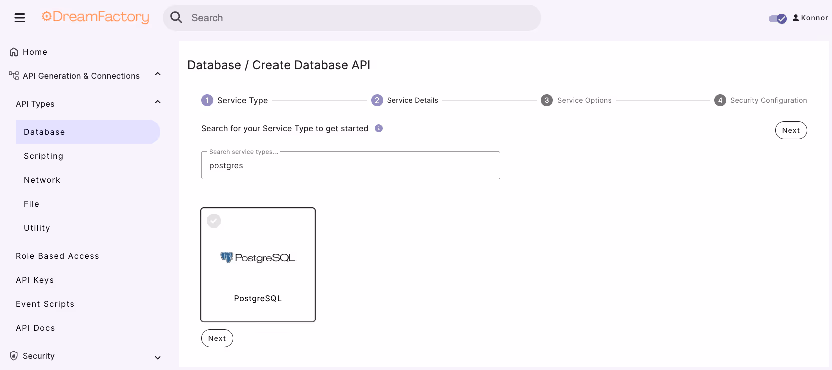Go to Home in sidebar
The width and height of the screenshot is (832, 370).
35,52
